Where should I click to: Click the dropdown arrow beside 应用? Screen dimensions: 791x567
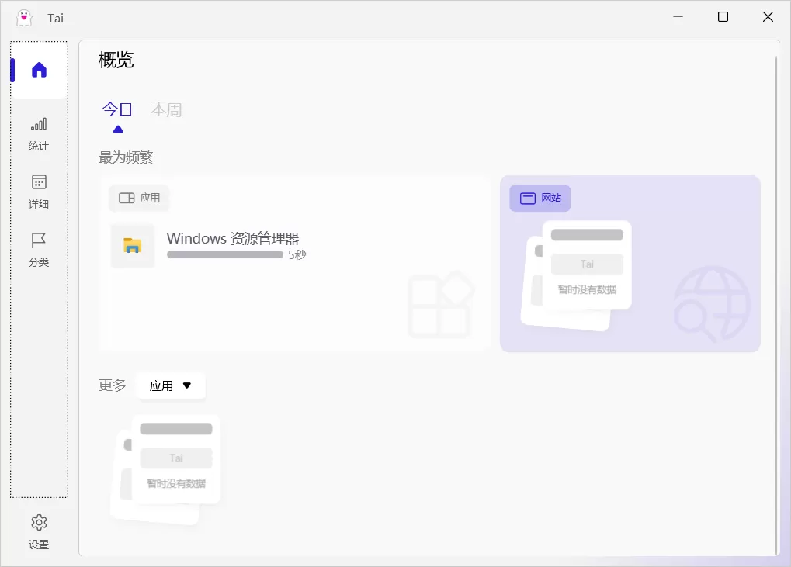pos(187,385)
